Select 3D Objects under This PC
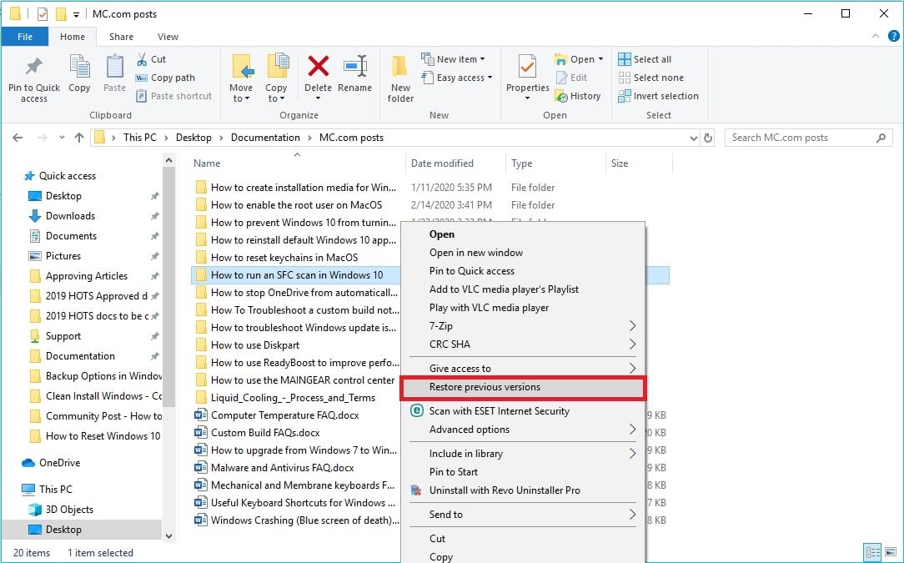The height and width of the screenshot is (563, 904). click(69, 510)
